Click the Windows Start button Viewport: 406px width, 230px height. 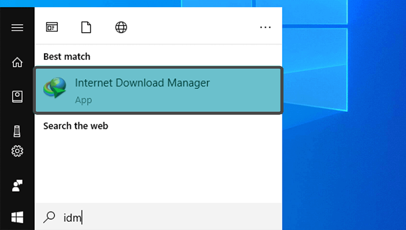tap(17, 217)
